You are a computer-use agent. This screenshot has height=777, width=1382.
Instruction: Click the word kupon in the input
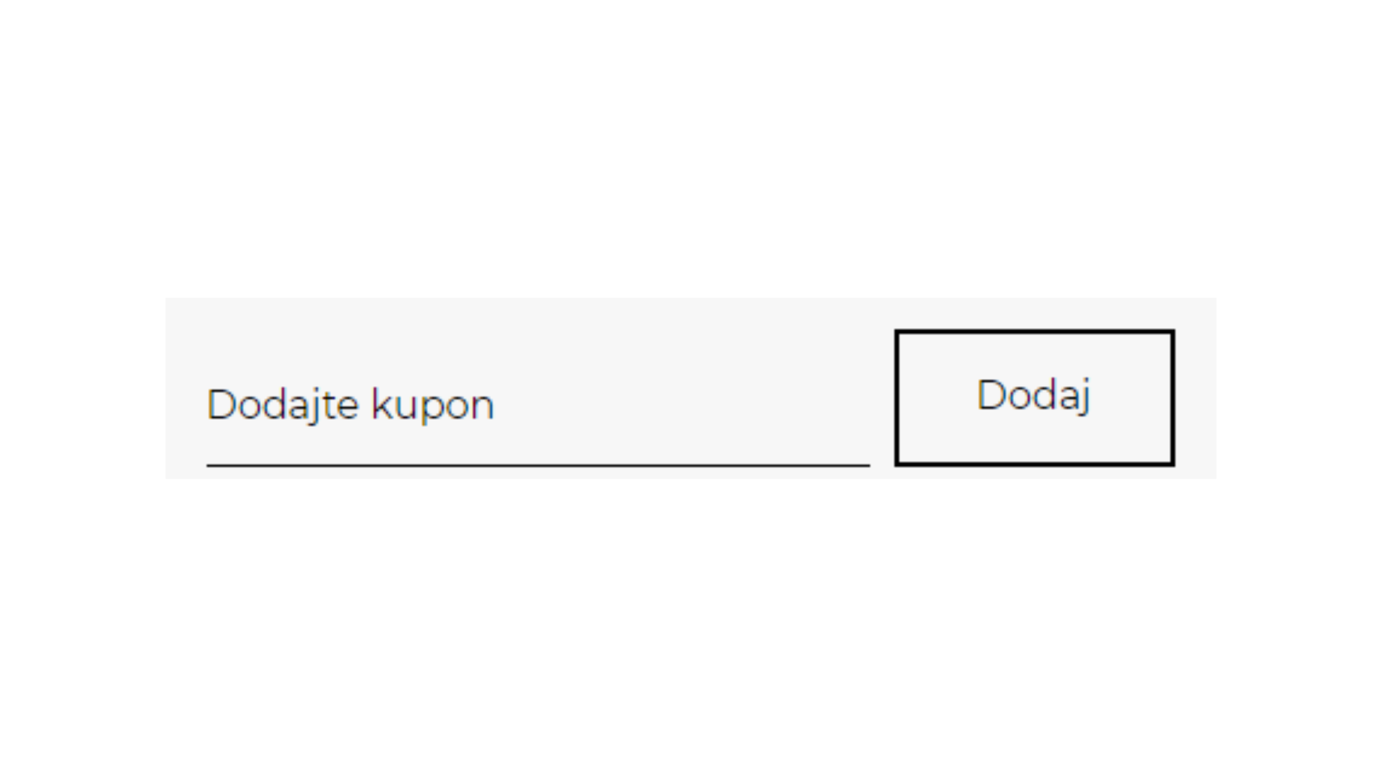point(432,406)
